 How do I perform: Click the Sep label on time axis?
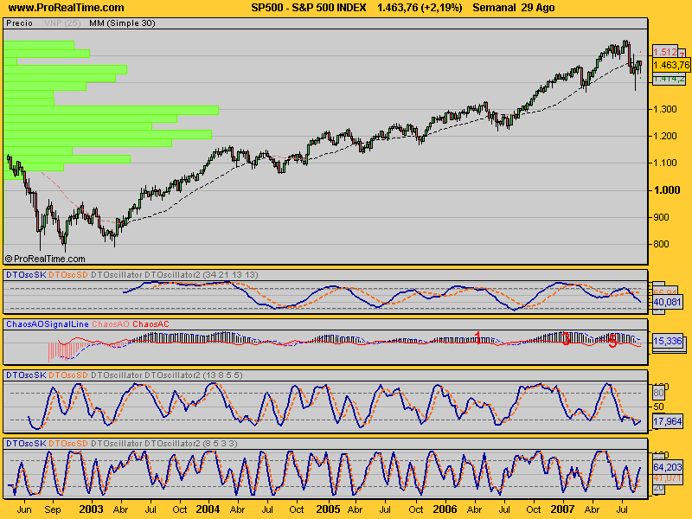(x=53, y=509)
